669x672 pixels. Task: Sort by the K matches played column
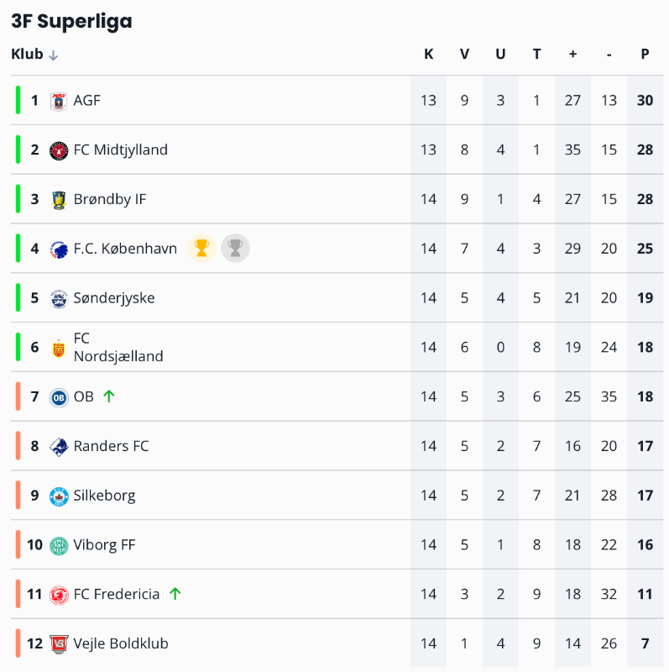428,55
